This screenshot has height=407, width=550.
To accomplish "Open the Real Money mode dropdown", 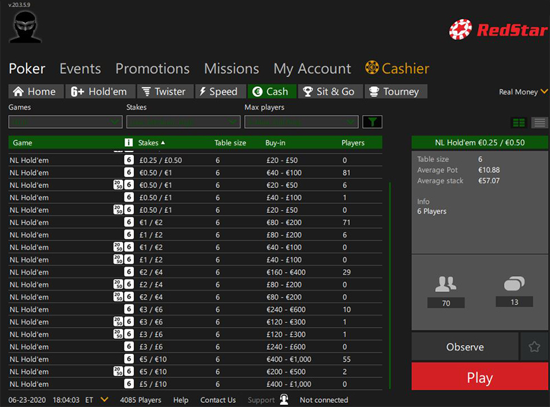I will point(523,92).
